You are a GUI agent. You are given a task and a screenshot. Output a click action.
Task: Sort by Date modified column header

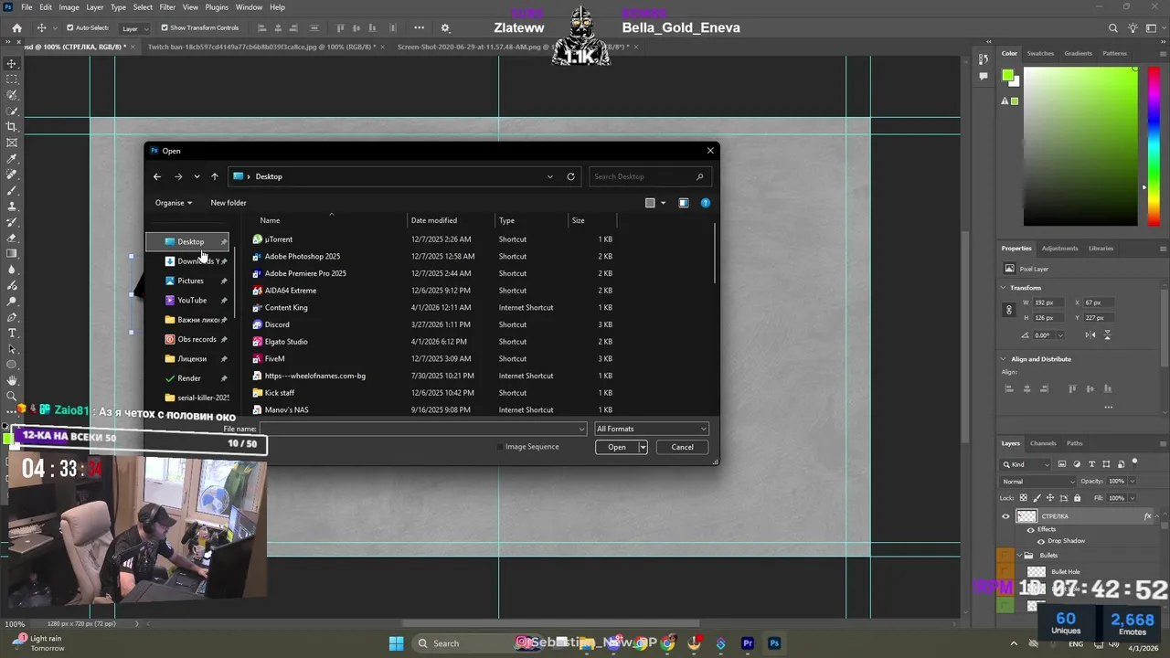(x=434, y=220)
